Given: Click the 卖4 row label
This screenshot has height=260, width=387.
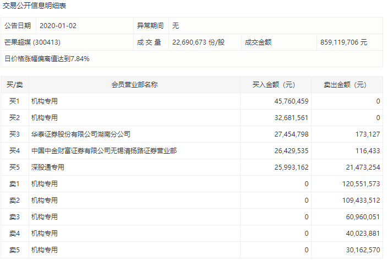Looking at the screenshot, I should coord(14,234).
